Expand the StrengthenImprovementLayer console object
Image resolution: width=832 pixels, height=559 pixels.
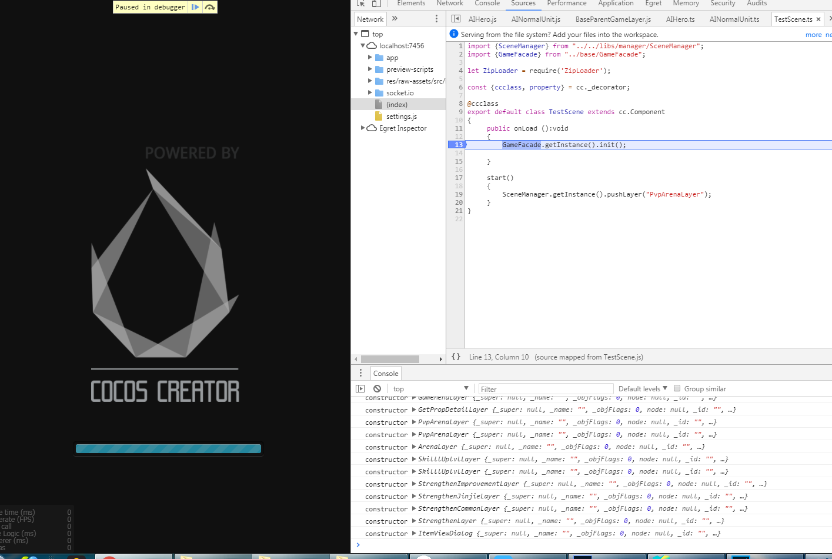(414, 484)
